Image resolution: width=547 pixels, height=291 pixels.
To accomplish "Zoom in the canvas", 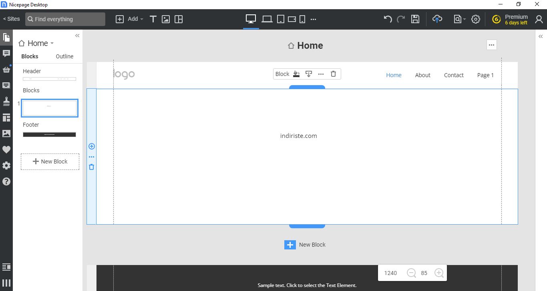I will 439,273.
